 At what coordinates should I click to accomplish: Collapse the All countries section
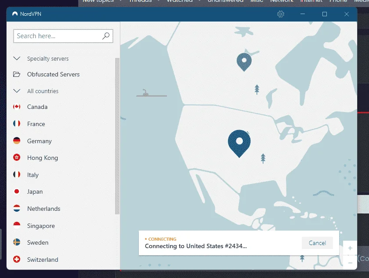pos(17,91)
